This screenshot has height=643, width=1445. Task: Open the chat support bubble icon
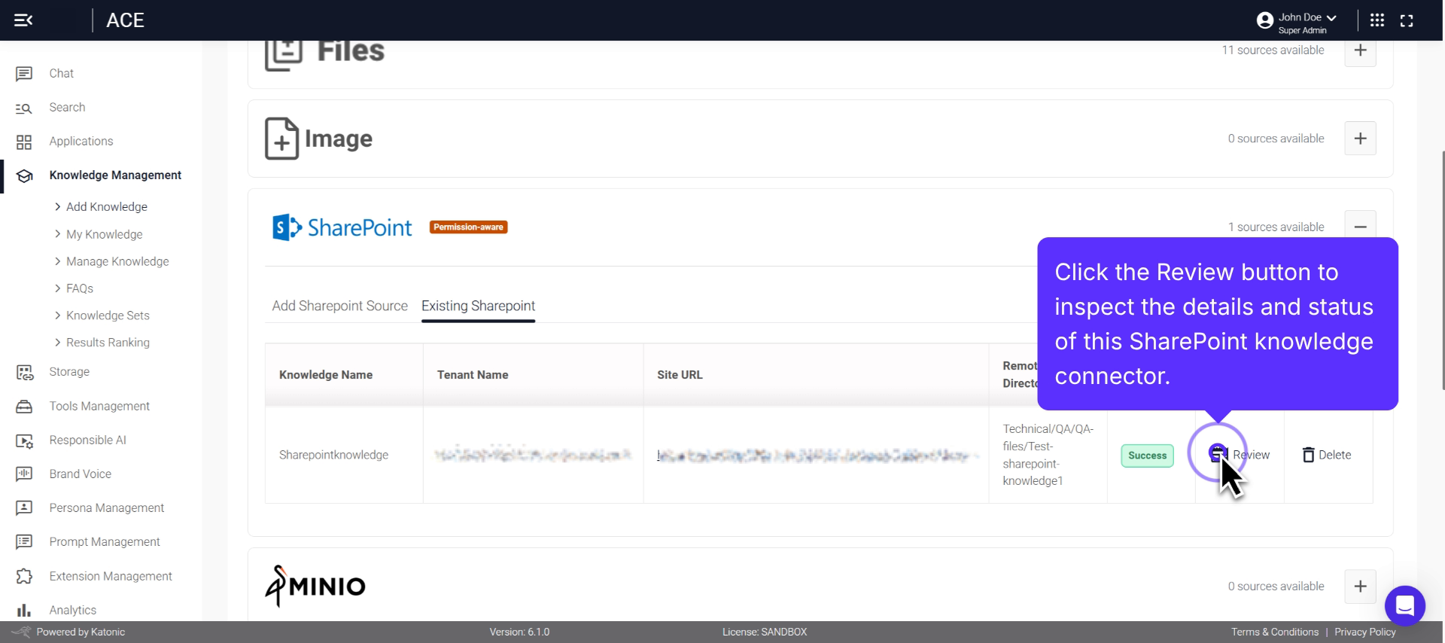coord(1404,605)
